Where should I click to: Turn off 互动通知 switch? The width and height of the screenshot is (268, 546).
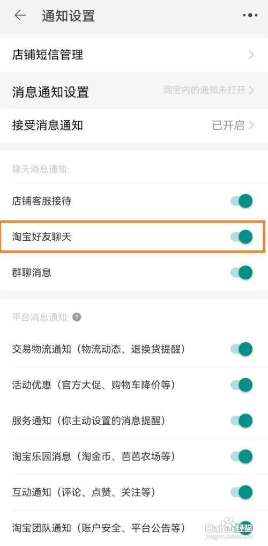click(242, 492)
